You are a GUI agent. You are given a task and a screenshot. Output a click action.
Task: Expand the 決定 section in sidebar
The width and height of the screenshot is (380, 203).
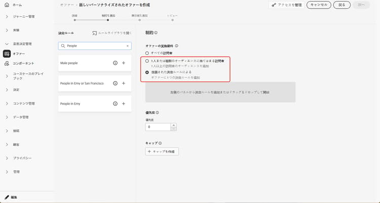(x=7, y=90)
